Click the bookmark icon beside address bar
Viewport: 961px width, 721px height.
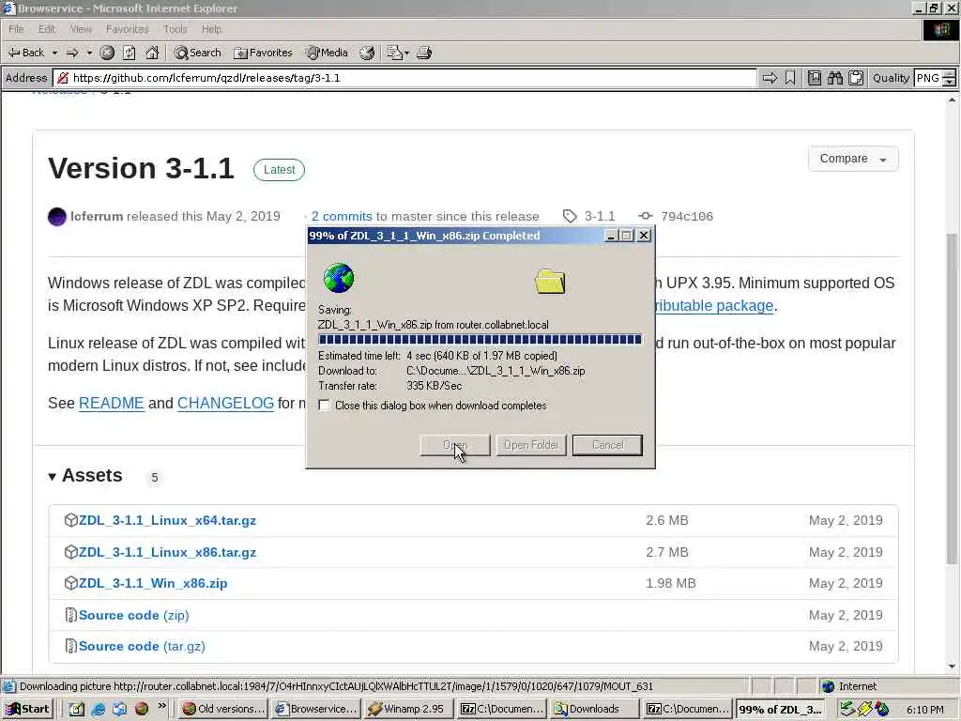(790, 78)
